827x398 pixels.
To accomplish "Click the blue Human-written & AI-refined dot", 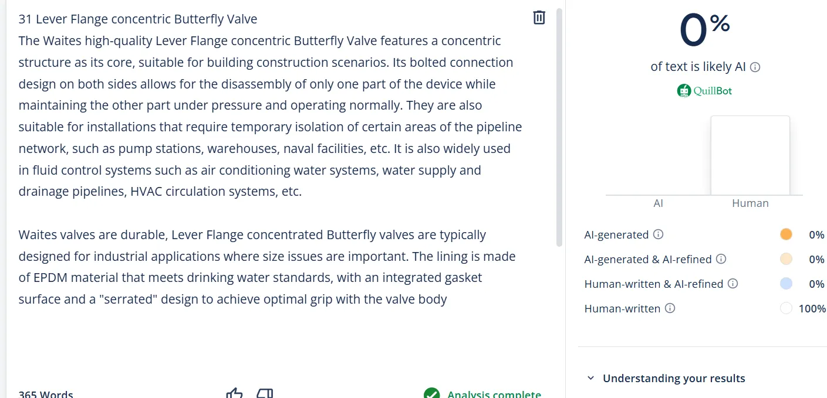I will pos(786,284).
